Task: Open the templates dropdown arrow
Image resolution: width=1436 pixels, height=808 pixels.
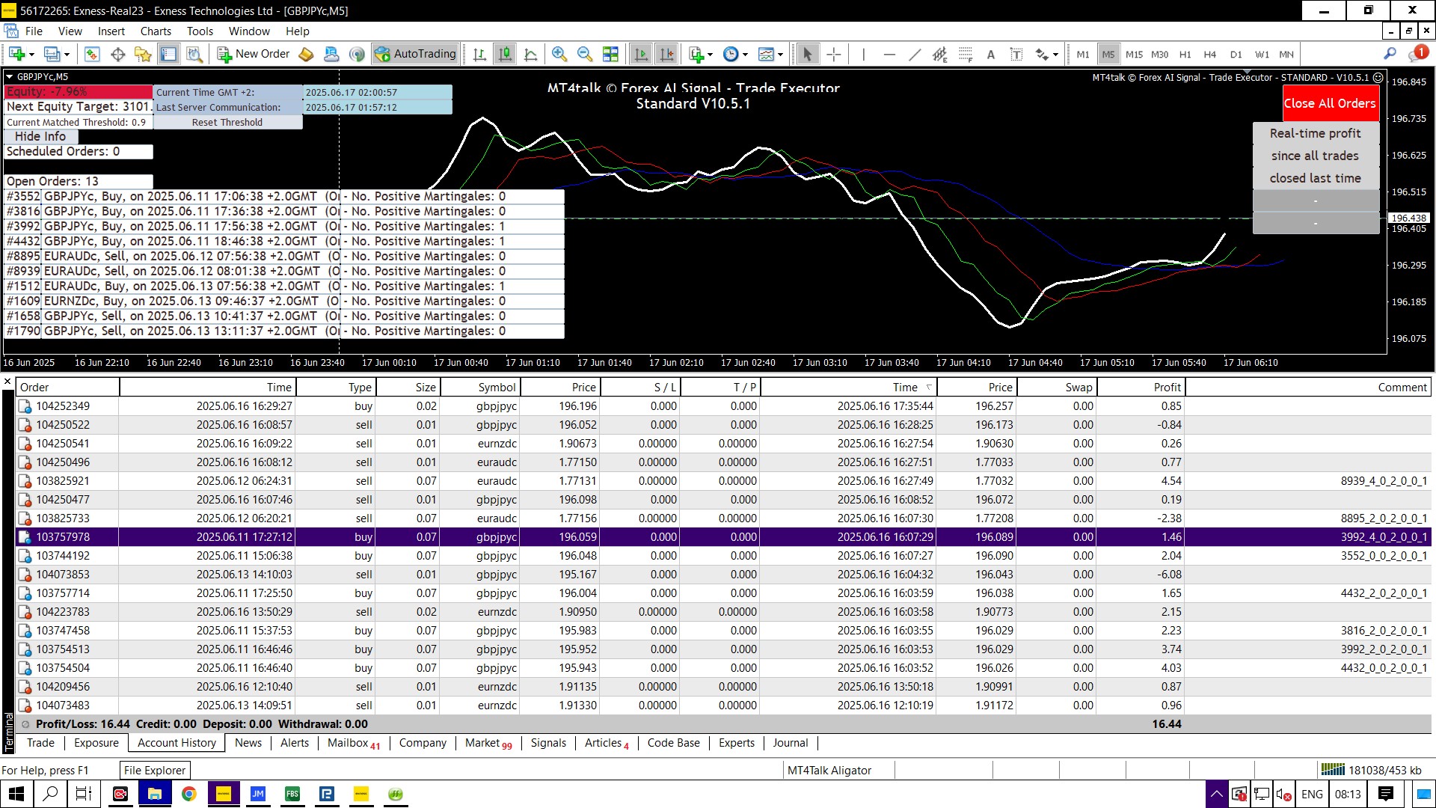Action: click(x=780, y=54)
